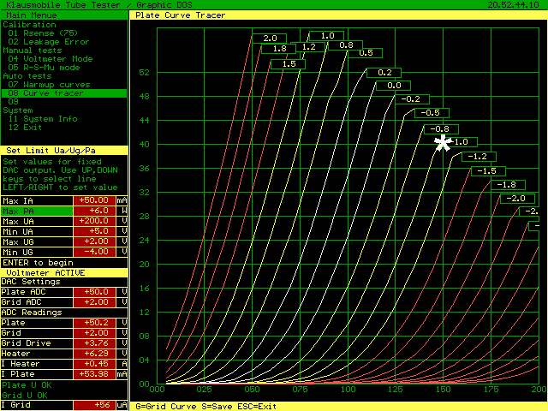Click the 150 mark on the X axis
This screenshot has width=548, height=411.
(x=444, y=390)
